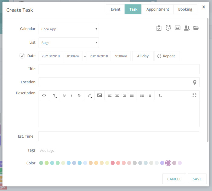This screenshot has width=212, height=191.
Task: Select the first green color swatch
Action: (x=41, y=163)
